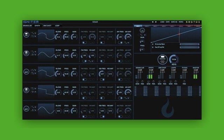The width and height of the screenshot is (224, 140).
Task: Toggle oscillator 4 ON button
Action: (x=26, y=90)
